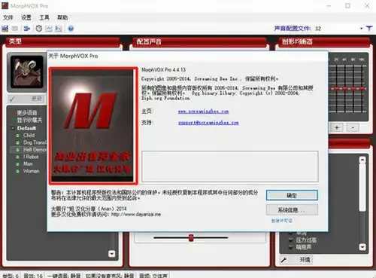The height and width of the screenshot is (278, 376).
Task: Click the favorites entry below 更多语音
Action: (29, 121)
